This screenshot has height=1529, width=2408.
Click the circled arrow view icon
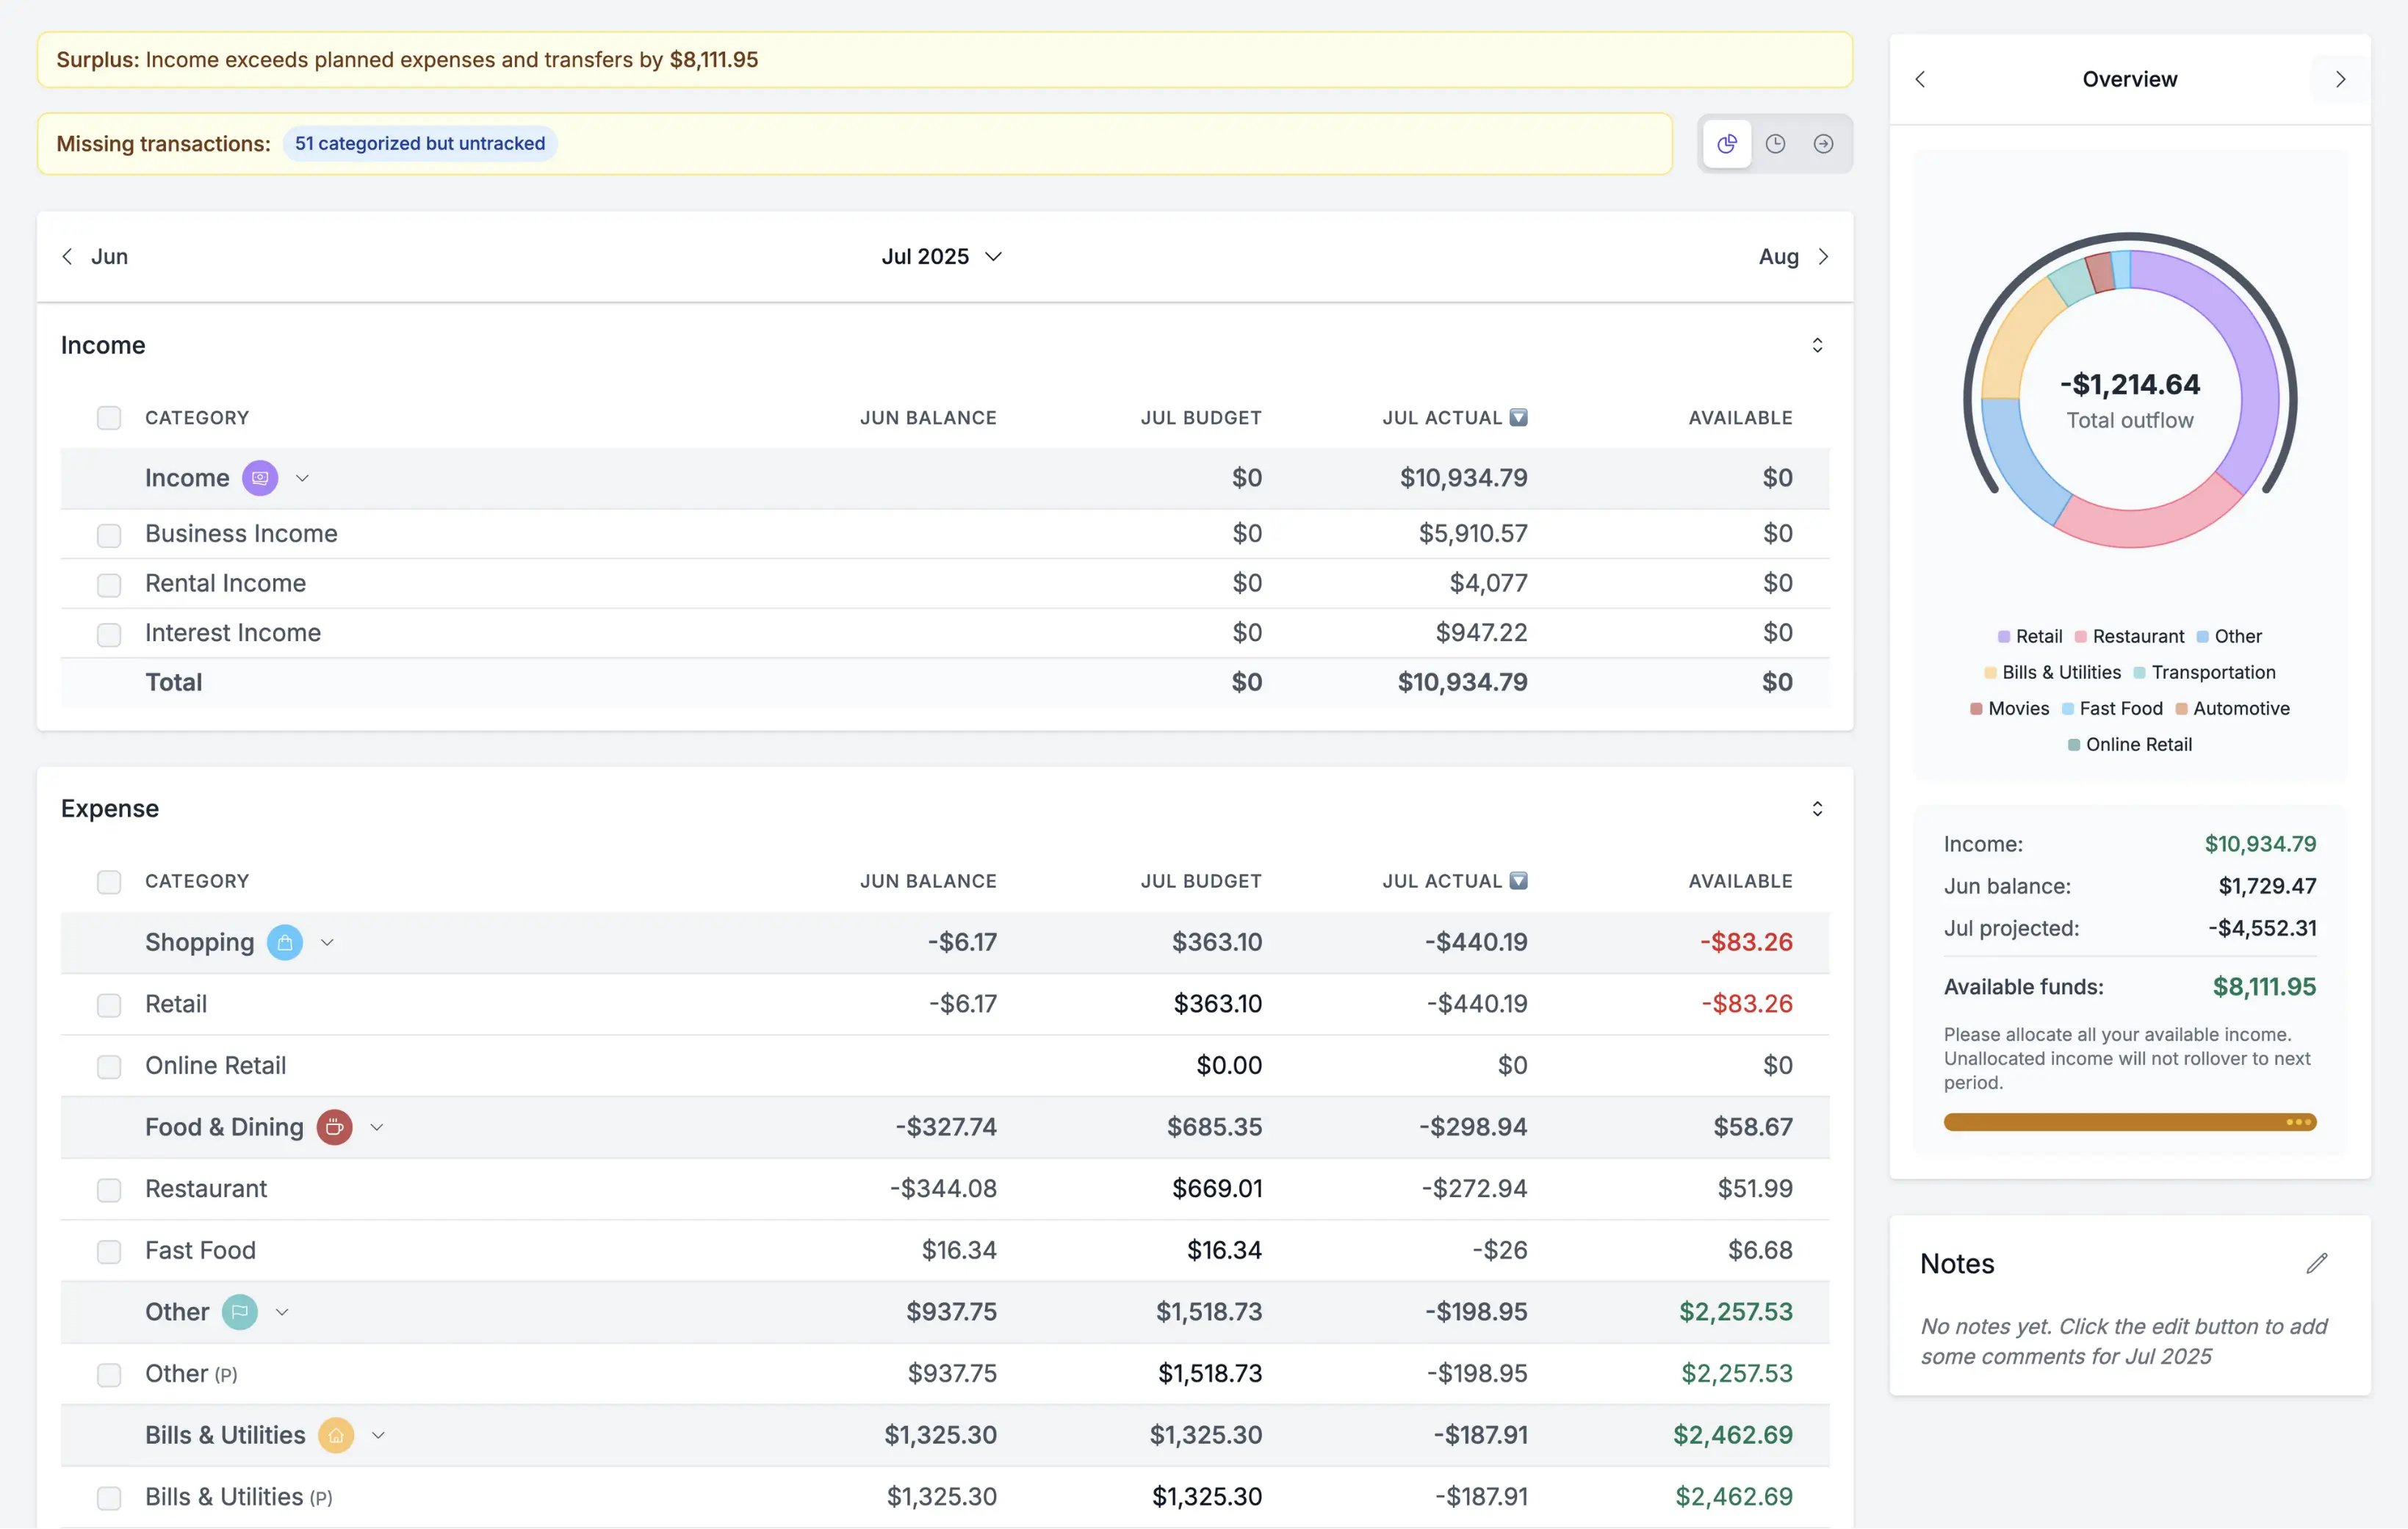[x=1823, y=144]
